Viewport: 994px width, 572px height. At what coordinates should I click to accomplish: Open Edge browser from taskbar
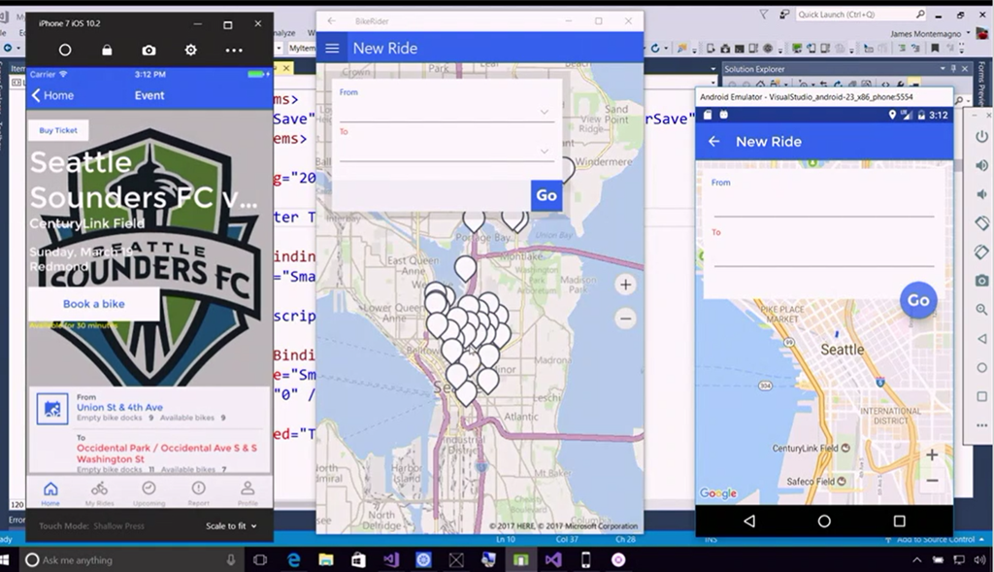293,560
